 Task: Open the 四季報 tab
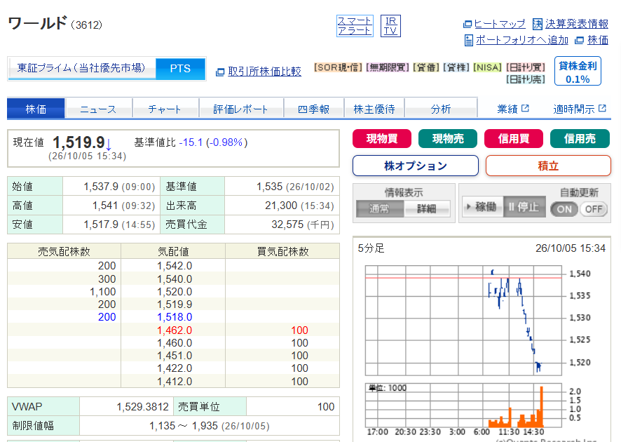pos(314,109)
